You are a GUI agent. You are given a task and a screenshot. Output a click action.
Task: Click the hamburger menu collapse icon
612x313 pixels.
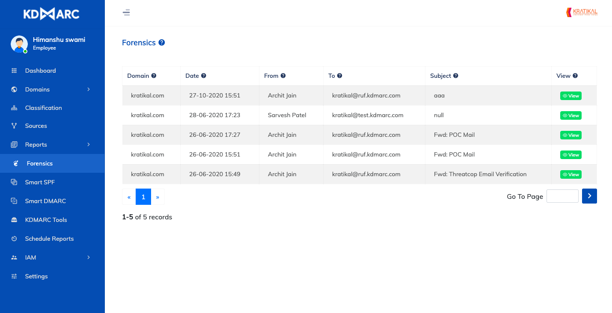[x=126, y=12]
